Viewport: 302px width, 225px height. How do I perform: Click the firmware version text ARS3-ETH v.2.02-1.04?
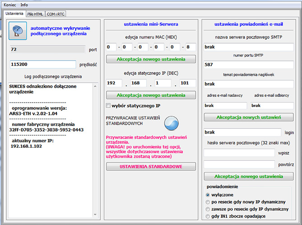pyautogui.click(x=33, y=113)
